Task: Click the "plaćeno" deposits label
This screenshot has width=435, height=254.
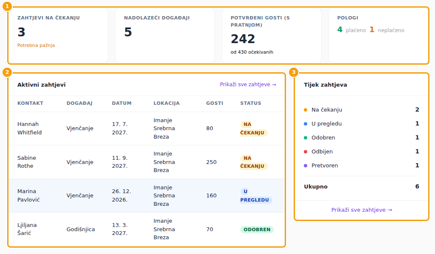Action: click(355, 30)
